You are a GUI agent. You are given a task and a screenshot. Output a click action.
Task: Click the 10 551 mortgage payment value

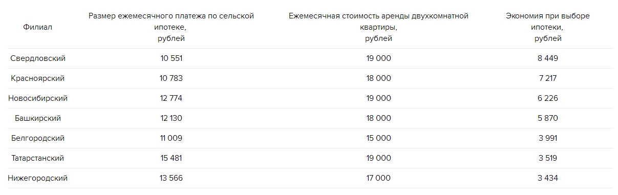171,58
